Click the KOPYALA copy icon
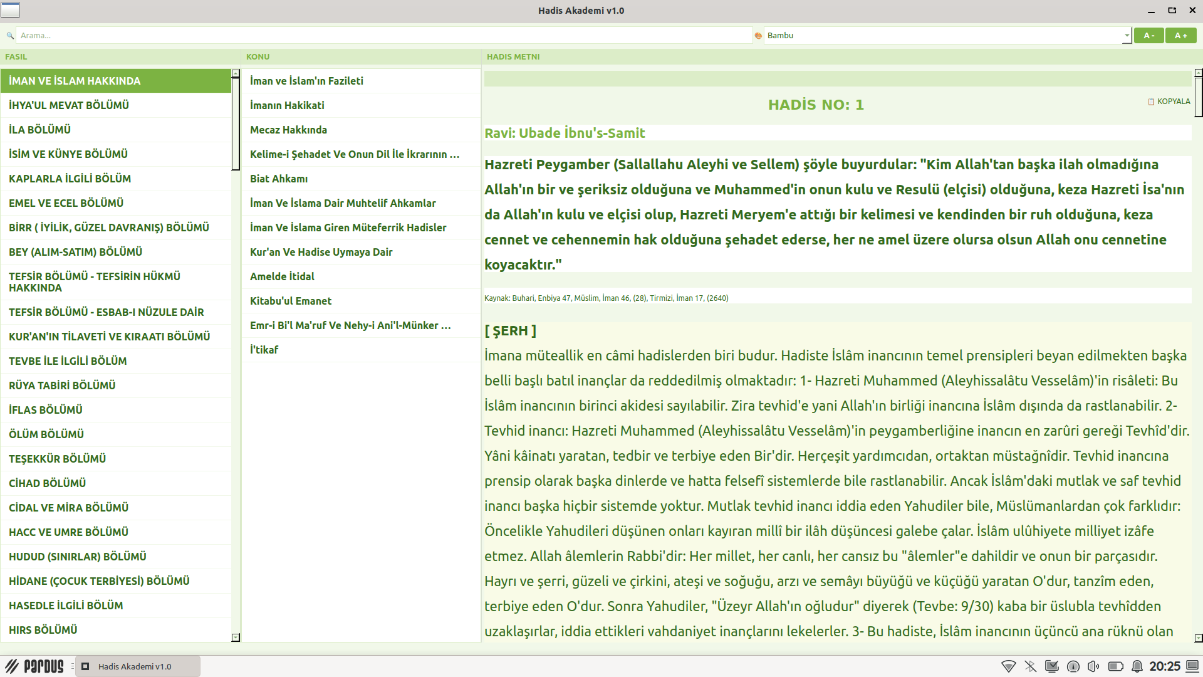Screen dimensions: 1203x677 pyautogui.click(x=1151, y=102)
